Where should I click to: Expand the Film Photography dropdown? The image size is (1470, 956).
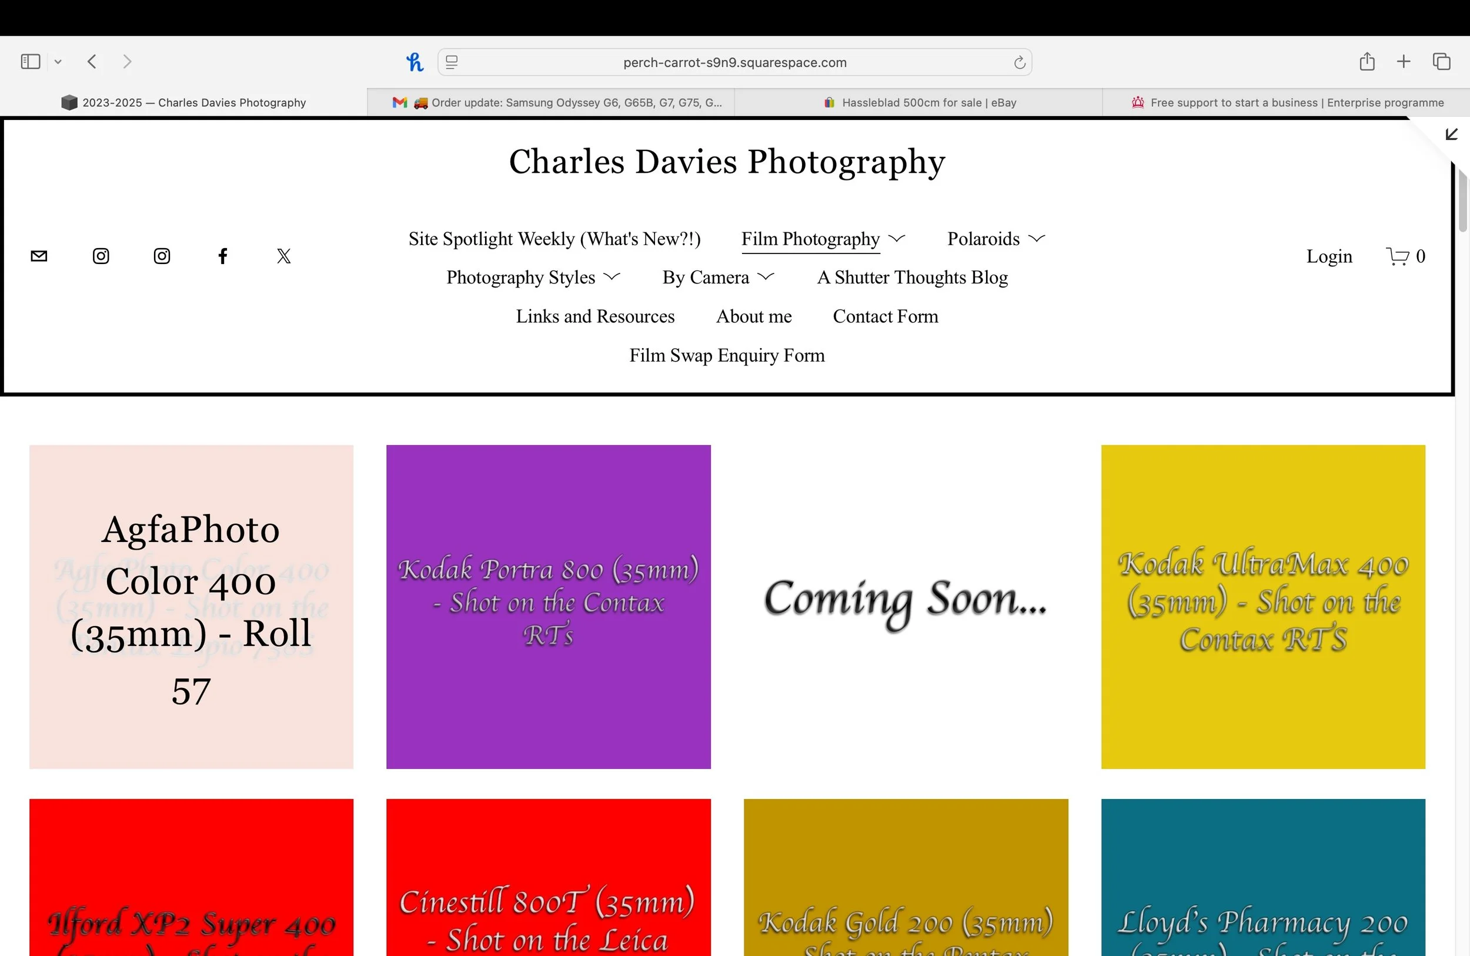pyautogui.click(x=896, y=238)
